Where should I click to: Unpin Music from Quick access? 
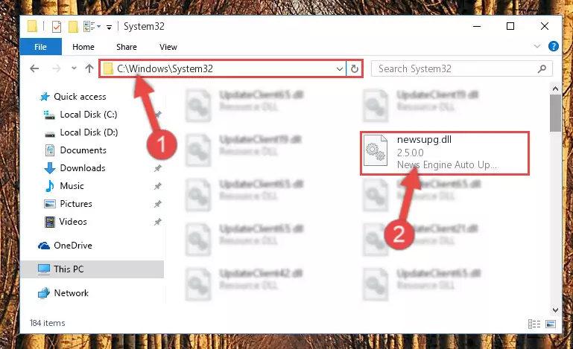click(x=157, y=186)
